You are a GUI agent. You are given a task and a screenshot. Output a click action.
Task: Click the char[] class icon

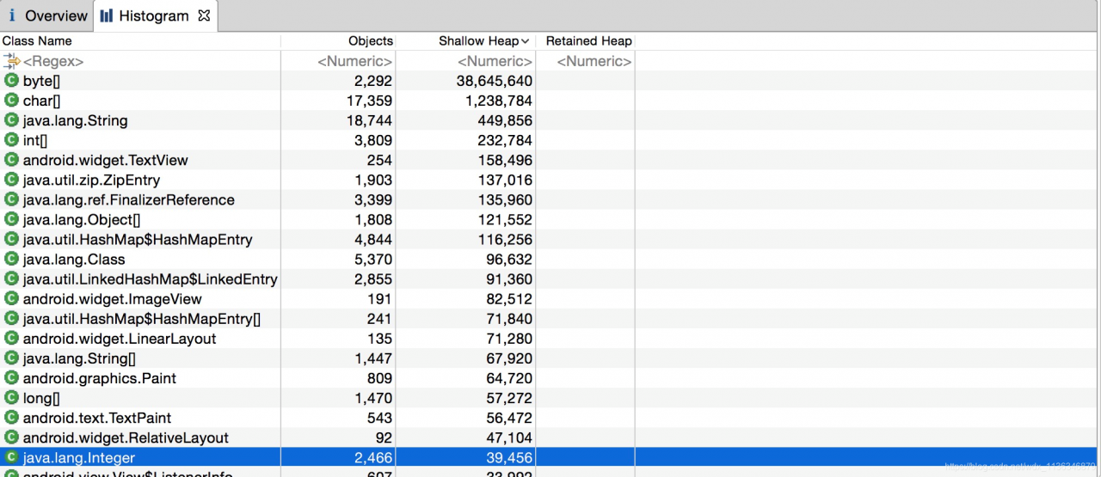(11, 101)
